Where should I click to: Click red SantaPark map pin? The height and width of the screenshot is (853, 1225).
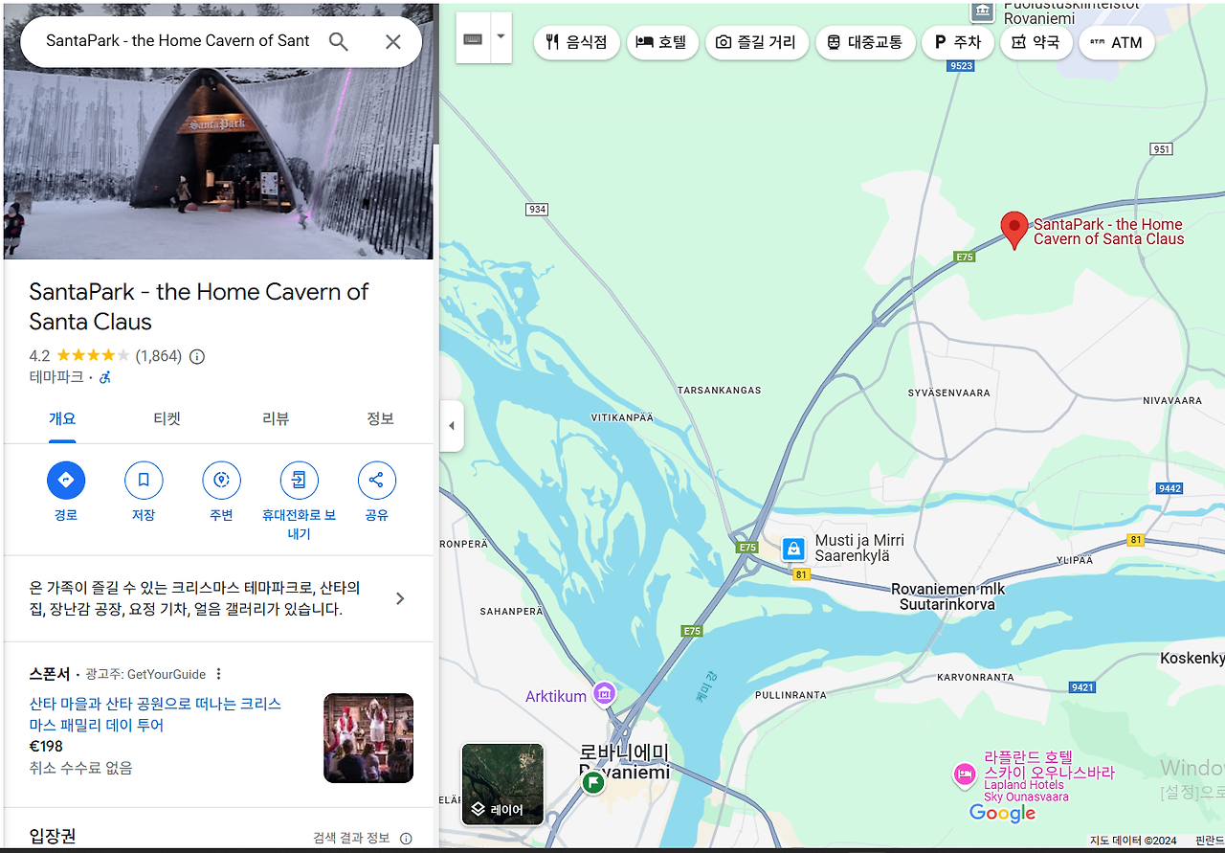1014,231
